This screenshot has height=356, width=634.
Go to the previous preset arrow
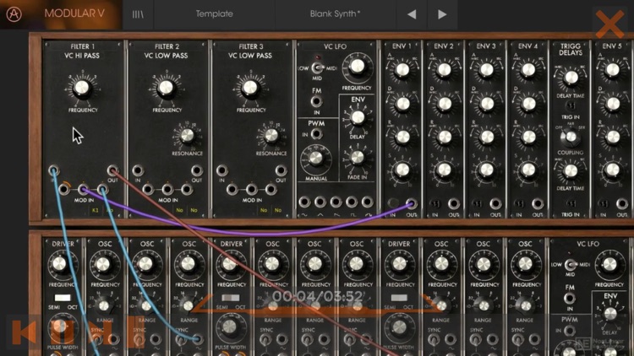coord(412,14)
